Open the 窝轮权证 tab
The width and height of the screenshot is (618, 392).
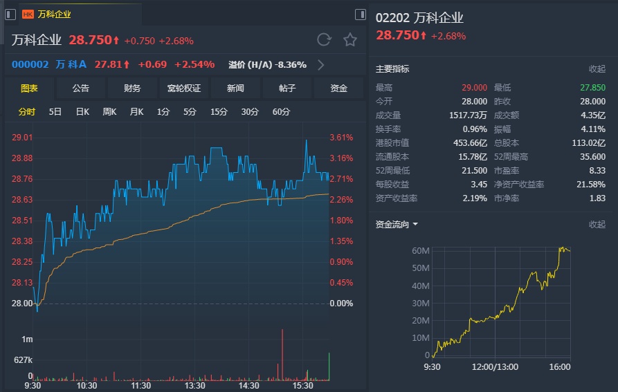[x=183, y=88]
